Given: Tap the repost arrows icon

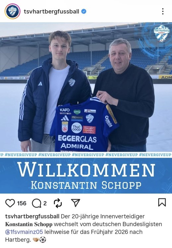Looking at the screenshot, I should (x=58, y=203).
